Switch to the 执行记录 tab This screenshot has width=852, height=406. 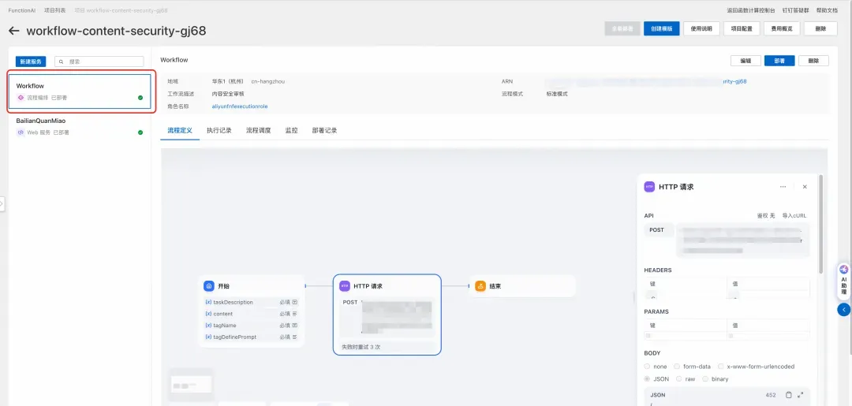point(219,131)
